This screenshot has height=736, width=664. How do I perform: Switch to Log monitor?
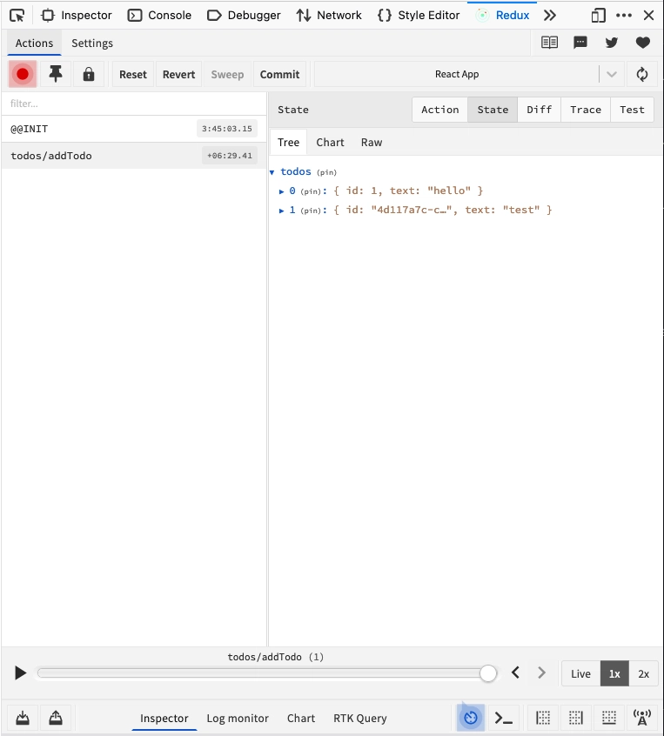(x=238, y=718)
